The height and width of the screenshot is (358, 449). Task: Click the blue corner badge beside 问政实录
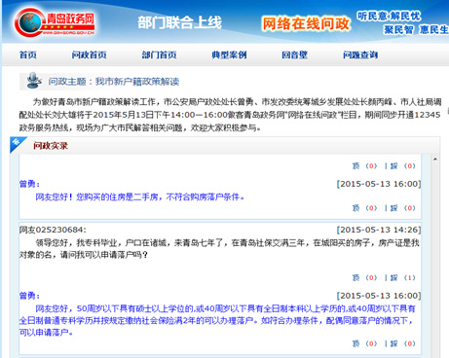[18, 145]
